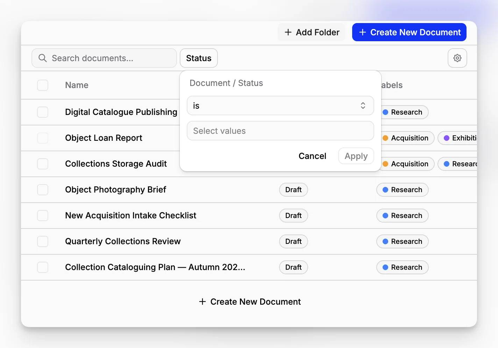Screen dimensions: 498x348
Task: Click the Document / Status popup heading
Action: (226, 83)
